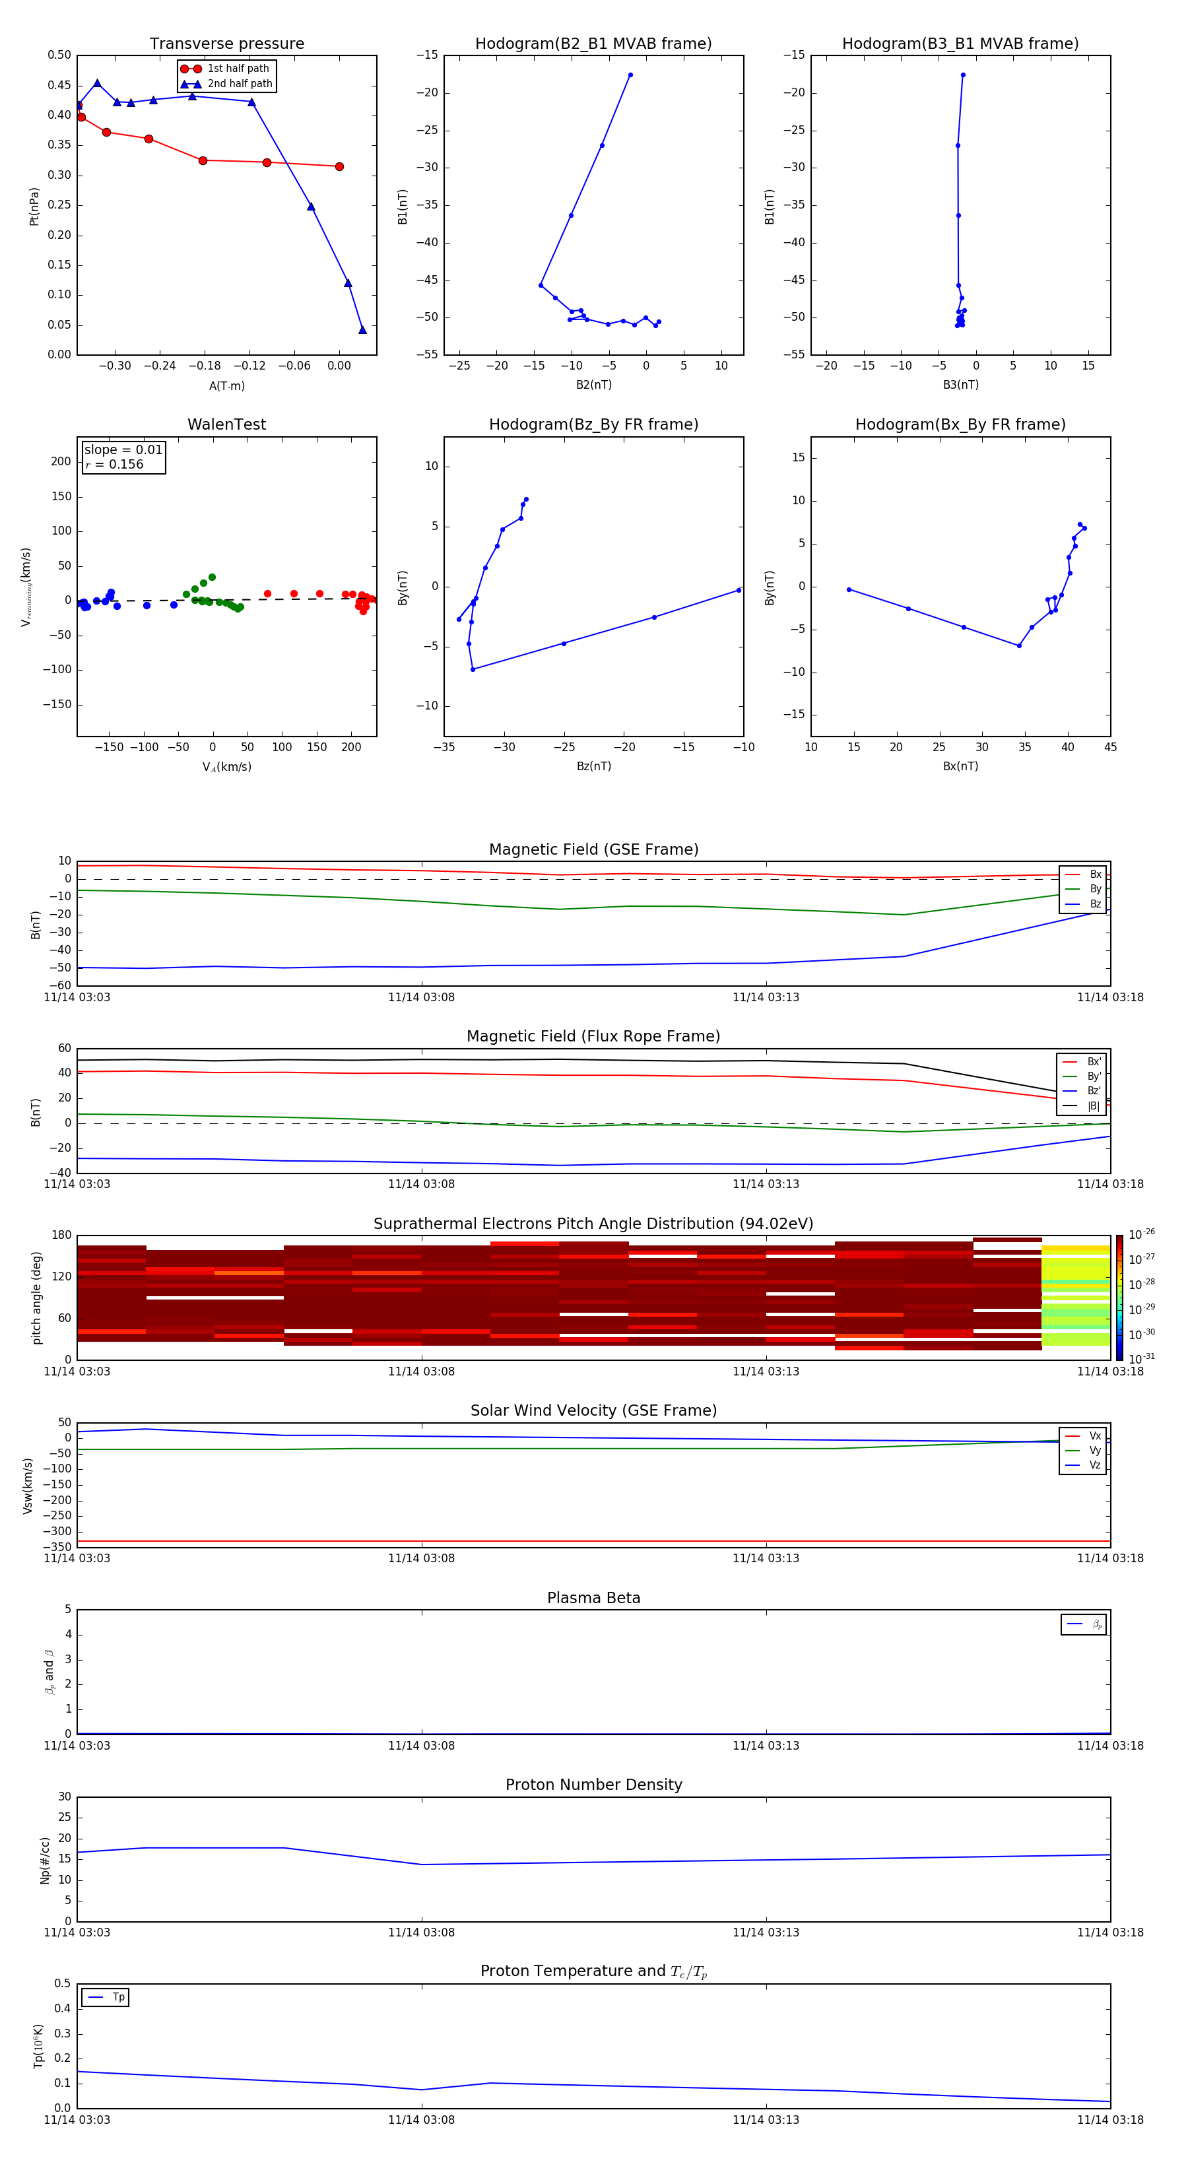This screenshot has width=1188, height=2178.
Task: Click the "Hodogram(Bx_By FR frame)" title
Action: click(x=960, y=424)
